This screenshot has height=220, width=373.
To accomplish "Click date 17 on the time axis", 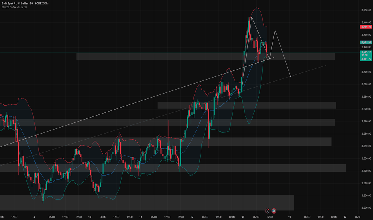I will pos(345,217).
